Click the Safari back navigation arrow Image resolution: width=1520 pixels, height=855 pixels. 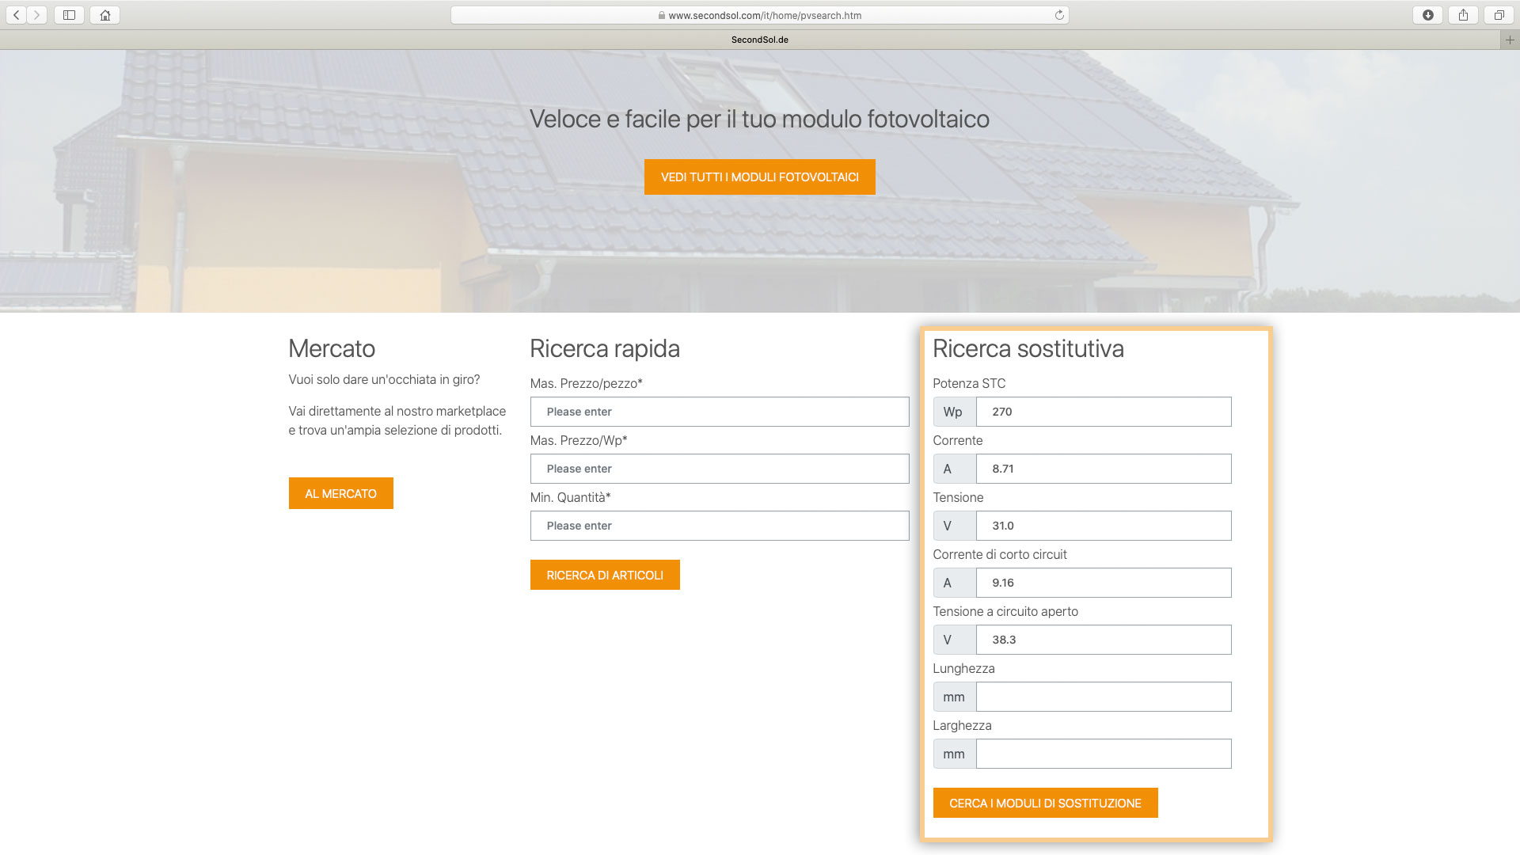pyautogui.click(x=17, y=15)
